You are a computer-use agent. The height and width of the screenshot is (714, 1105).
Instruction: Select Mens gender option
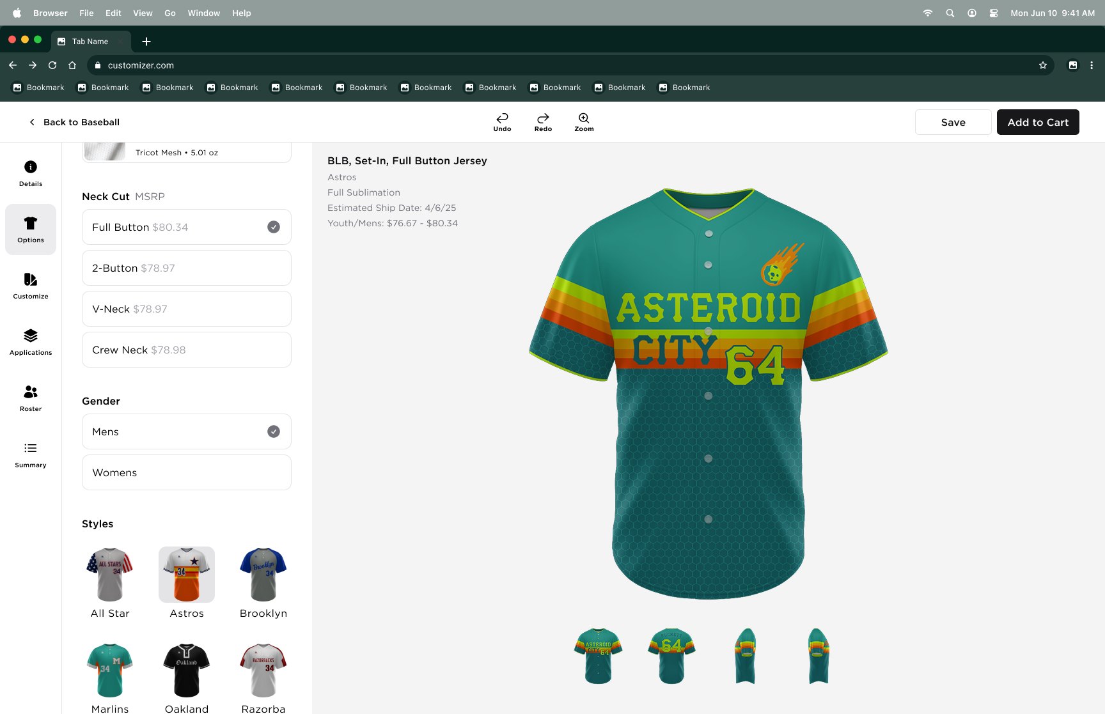click(x=187, y=431)
